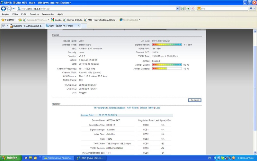
Task: Click the Access Point MAC 00:15:6D:F6:DD:E4
Action: click(x=108, y=115)
